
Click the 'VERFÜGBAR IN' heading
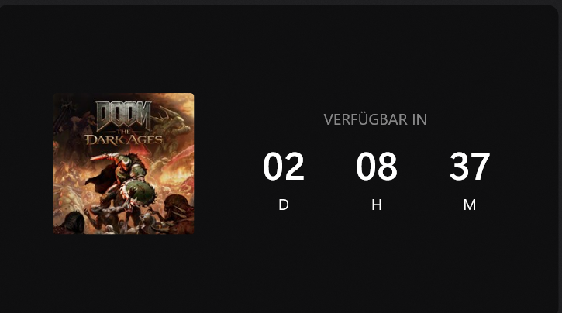click(x=375, y=119)
